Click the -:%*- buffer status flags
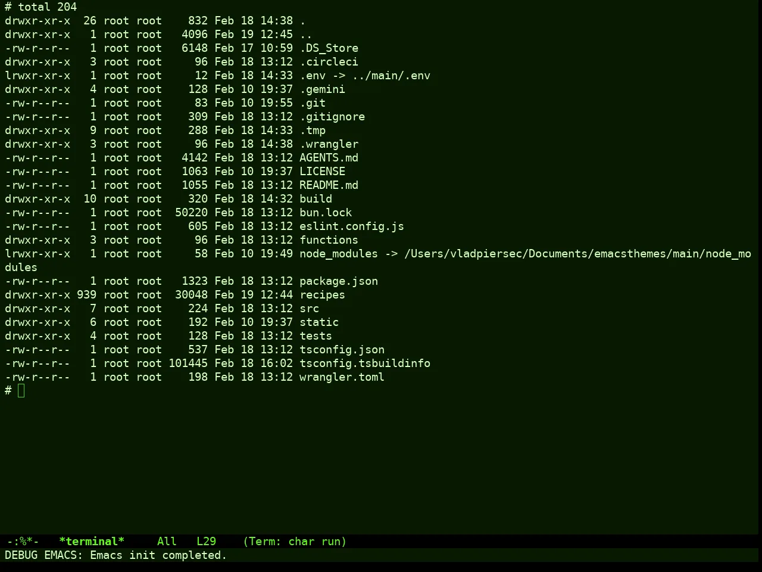The width and height of the screenshot is (762, 572). pos(23,541)
